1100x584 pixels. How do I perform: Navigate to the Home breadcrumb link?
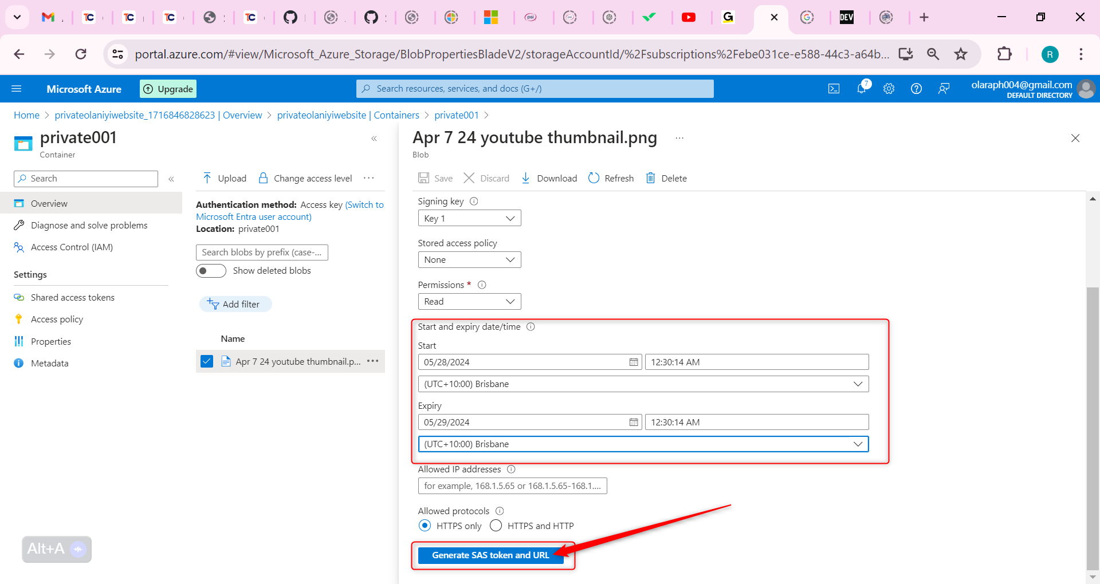coord(26,115)
